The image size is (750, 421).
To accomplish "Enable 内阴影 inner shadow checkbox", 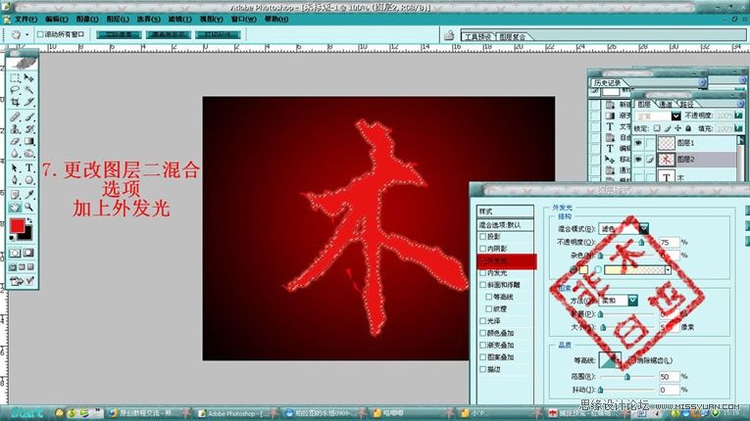I will [x=482, y=249].
